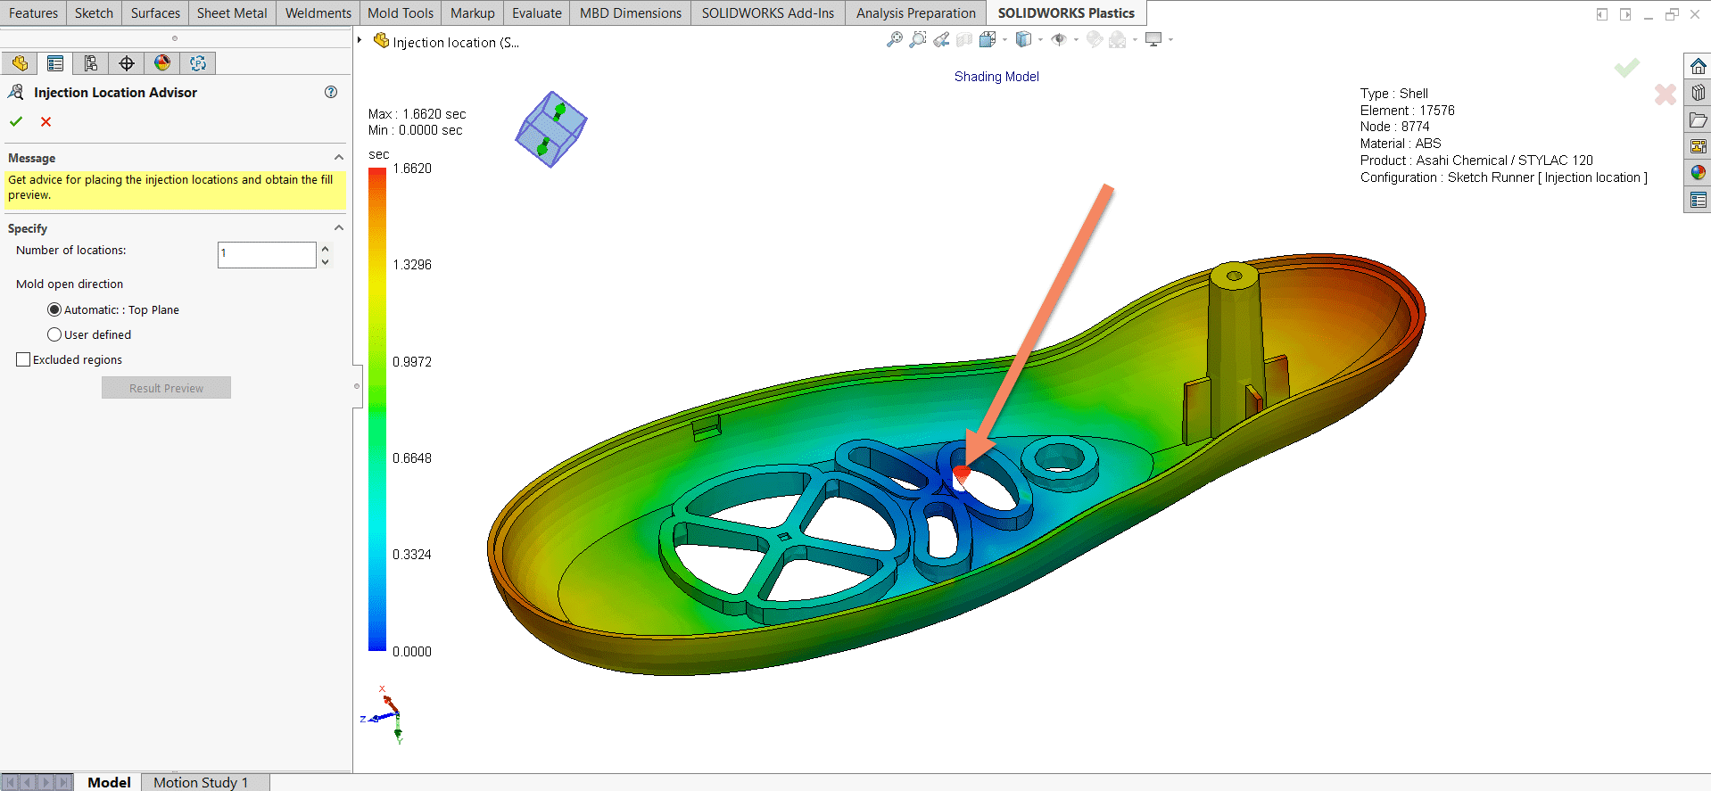Click the Number of locations input field

266,254
